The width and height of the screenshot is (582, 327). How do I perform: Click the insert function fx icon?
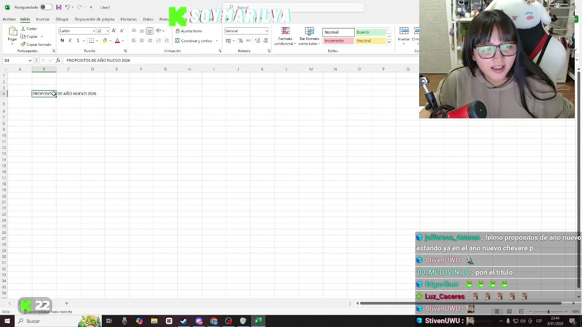coord(58,60)
